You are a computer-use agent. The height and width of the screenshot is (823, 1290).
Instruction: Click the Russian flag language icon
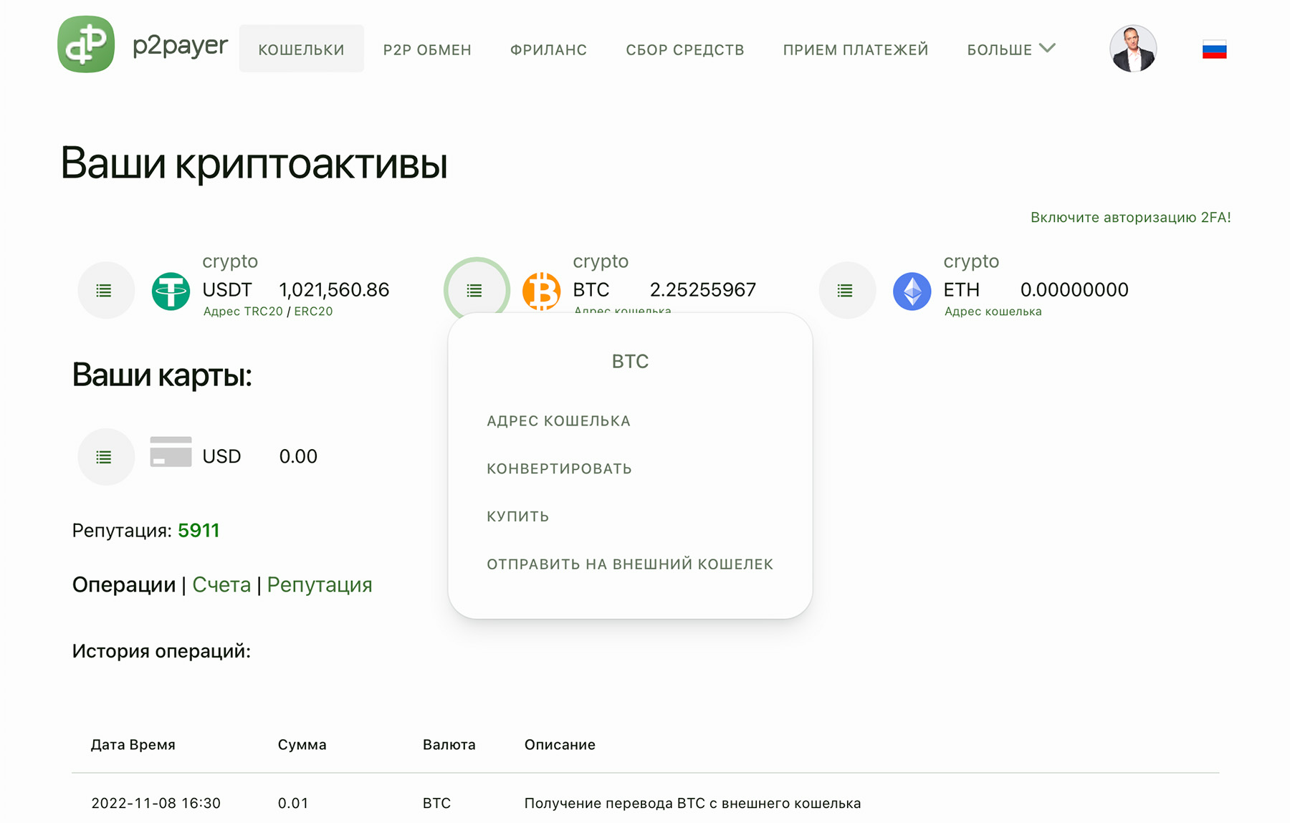pyautogui.click(x=1214, y=49)
